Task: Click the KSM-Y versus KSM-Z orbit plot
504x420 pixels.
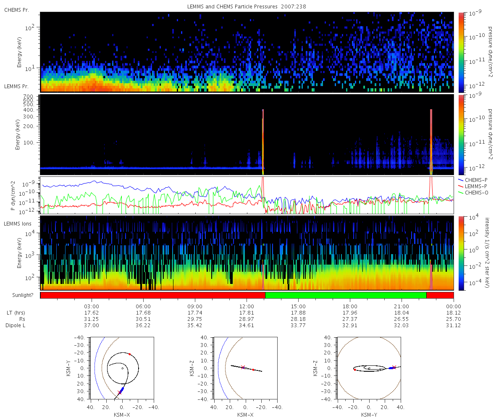Action: [369, 368]
